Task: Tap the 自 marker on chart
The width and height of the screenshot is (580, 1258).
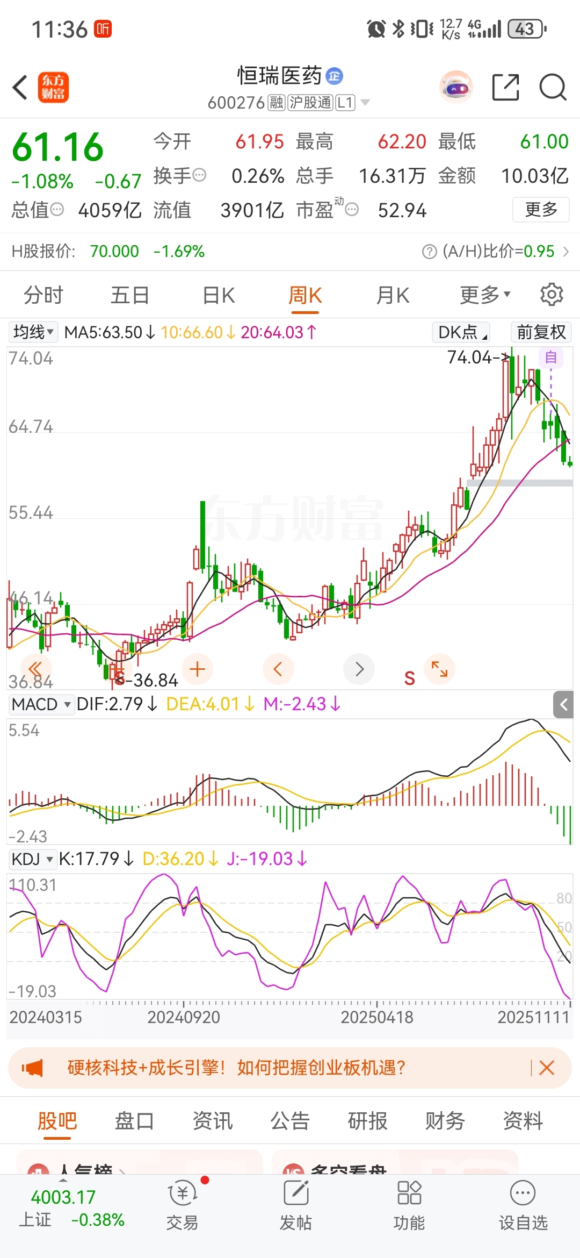Action: tap(551, 358)
